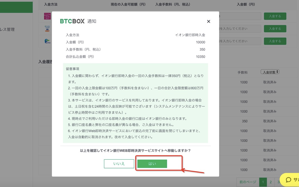Click the Aeon Bank deposit method icon

point(47,16)
